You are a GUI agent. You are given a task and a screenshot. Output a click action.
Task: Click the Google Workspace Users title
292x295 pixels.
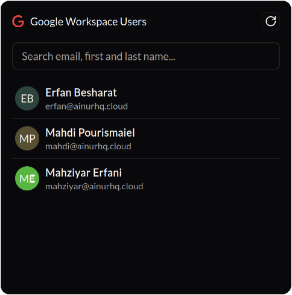[88, 22]
